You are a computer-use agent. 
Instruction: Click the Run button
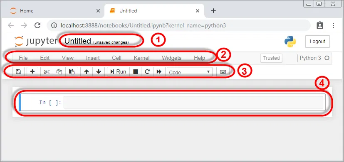pyautogui.click(x=118, y=72)
